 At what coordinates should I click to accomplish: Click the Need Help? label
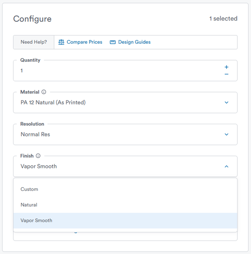coord(33,42)
